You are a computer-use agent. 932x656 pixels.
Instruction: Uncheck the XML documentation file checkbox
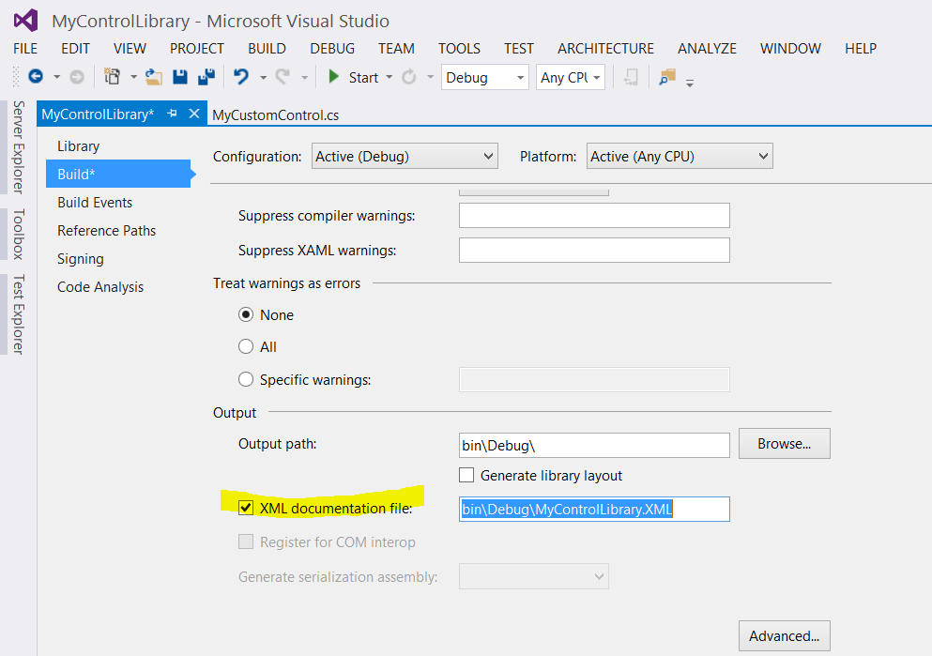tap(246, 508)
